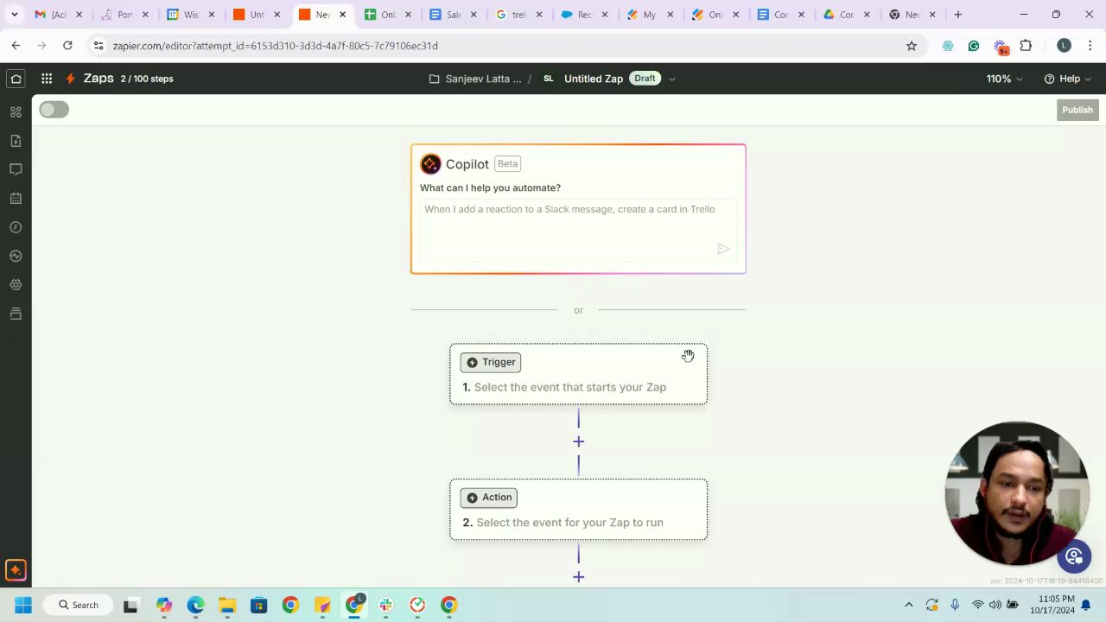Image resolution: width=1106 pixels, height=622 pixels.
Task: Open the settings gear icon in sidebar
Action: pyautogui.click(x=16, y=285)
